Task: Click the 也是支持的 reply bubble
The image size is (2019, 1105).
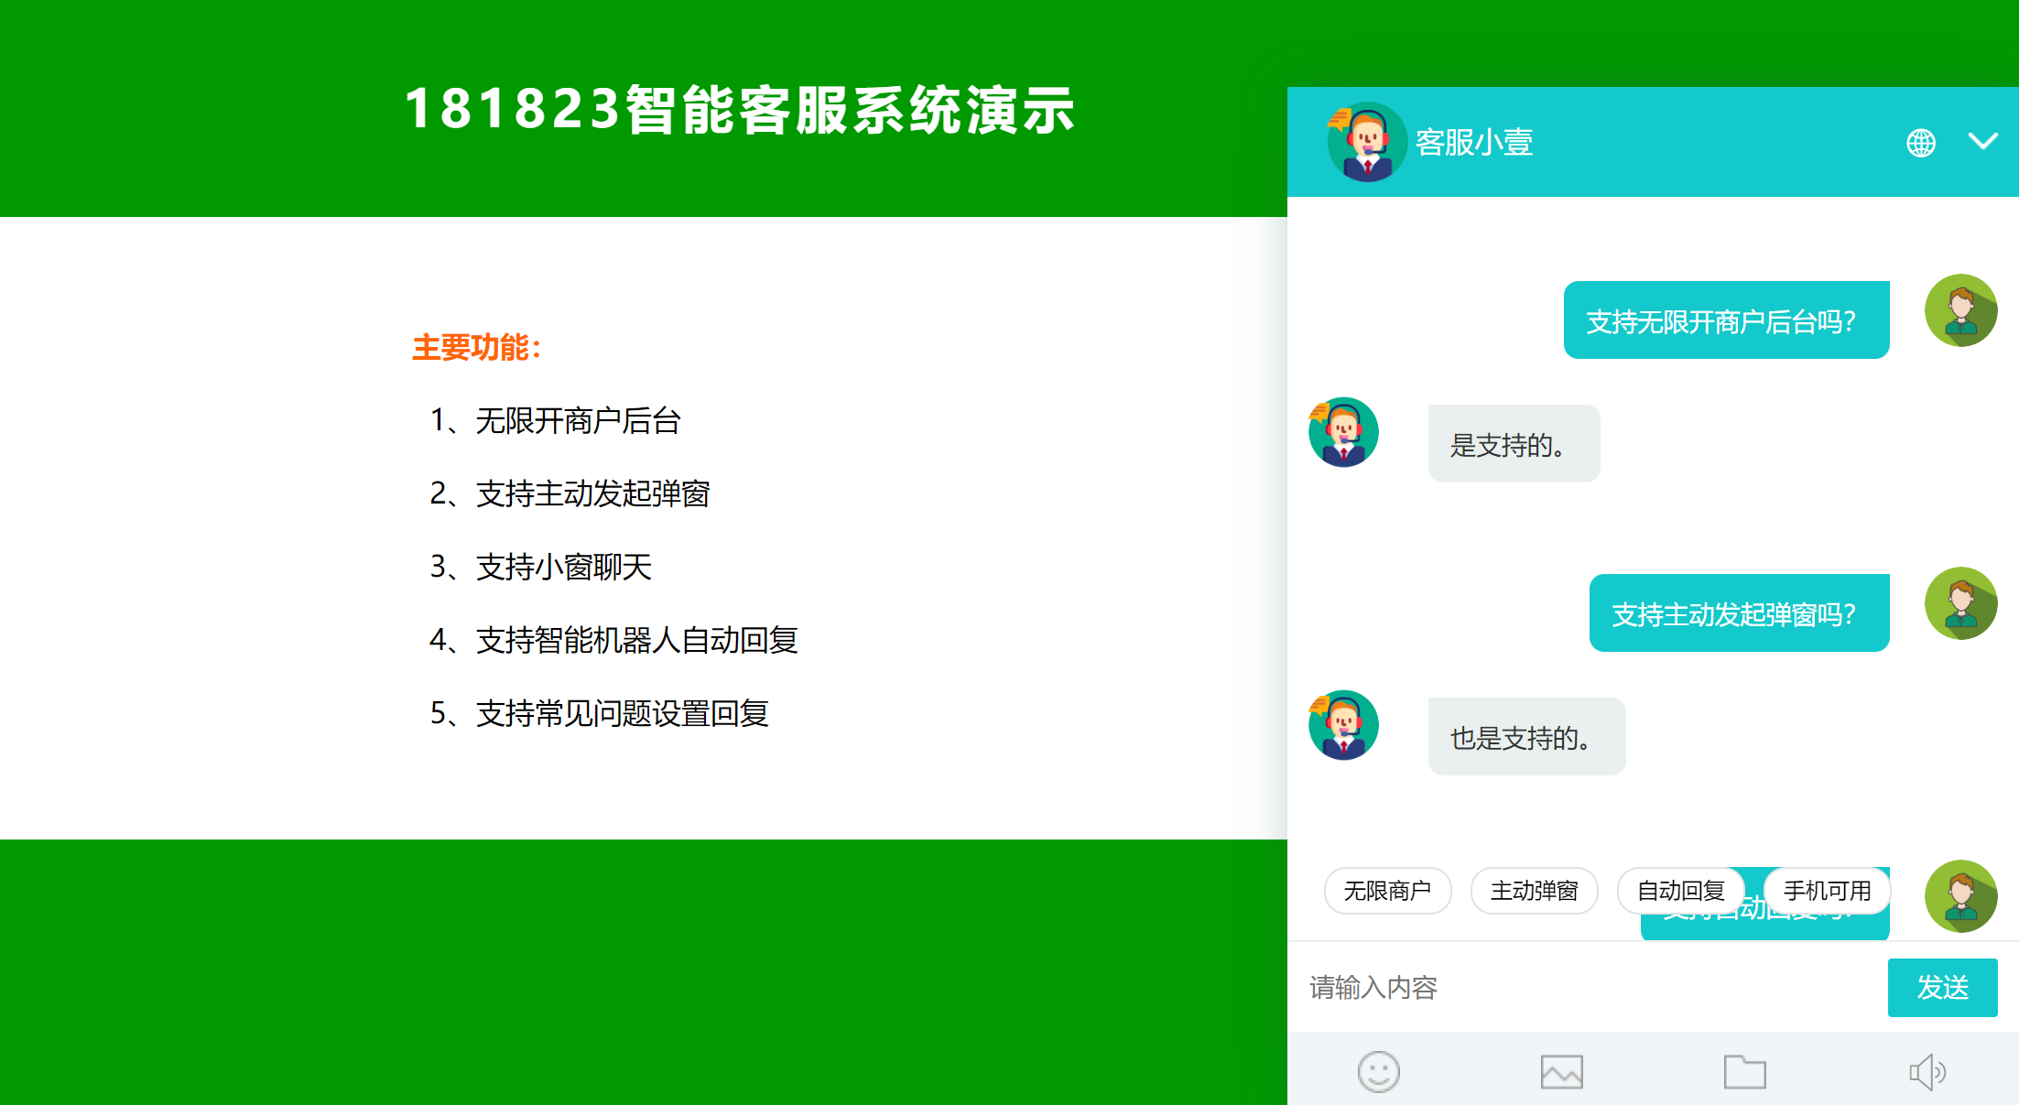Action: tap(1526, 737)
